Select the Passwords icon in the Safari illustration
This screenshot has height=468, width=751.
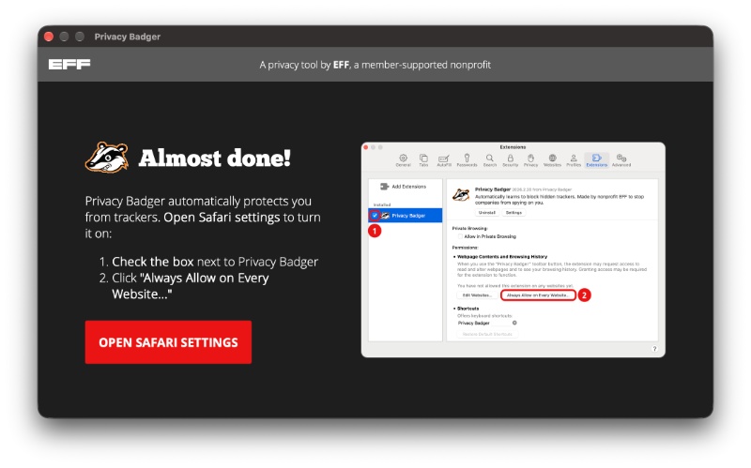click(x=467, y=159)
